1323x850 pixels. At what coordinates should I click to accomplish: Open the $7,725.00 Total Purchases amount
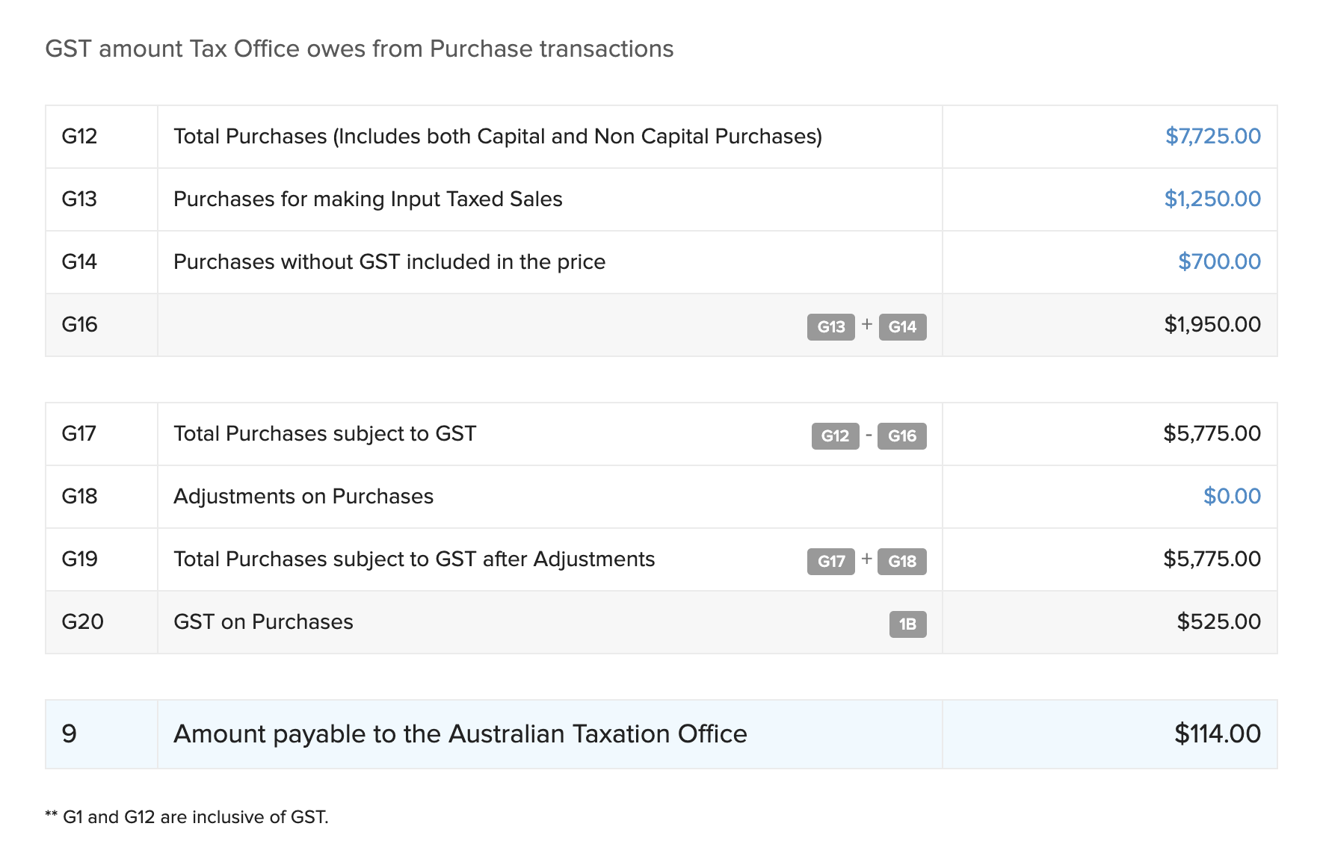point(1212,136)
